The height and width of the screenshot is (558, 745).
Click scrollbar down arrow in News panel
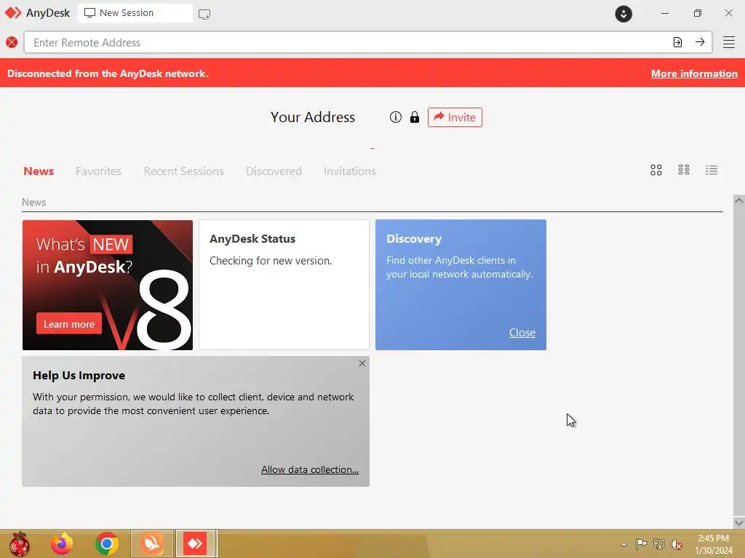coord(739,522)
